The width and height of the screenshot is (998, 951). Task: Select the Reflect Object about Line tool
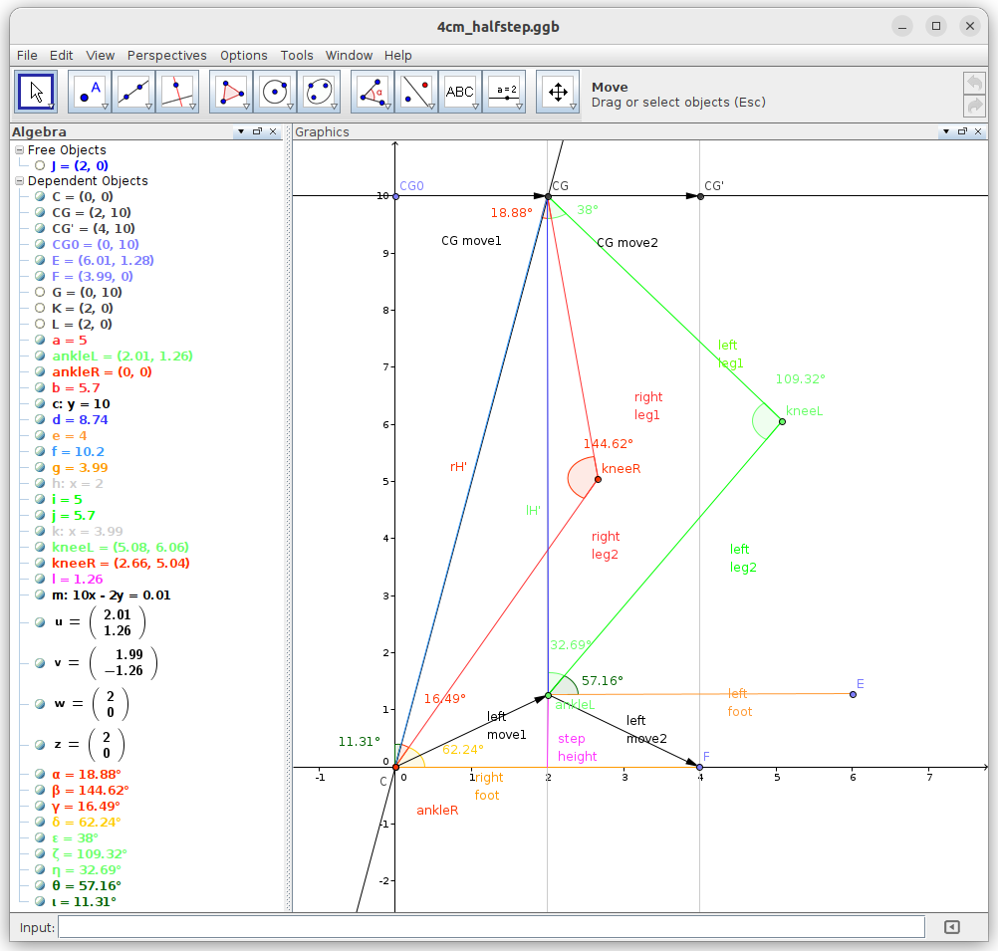pyautogui.click(x=416, y=92)
